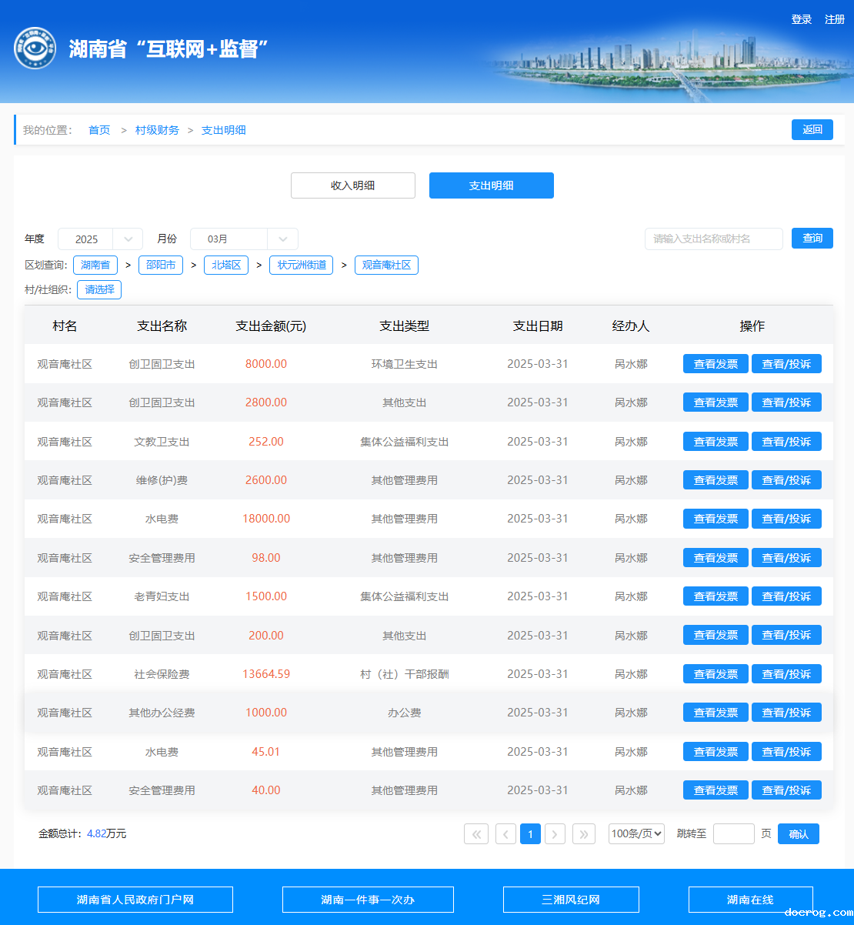Click 登录 link in header
The height and width of the screenshot is (925, 854).
point(801,19)
